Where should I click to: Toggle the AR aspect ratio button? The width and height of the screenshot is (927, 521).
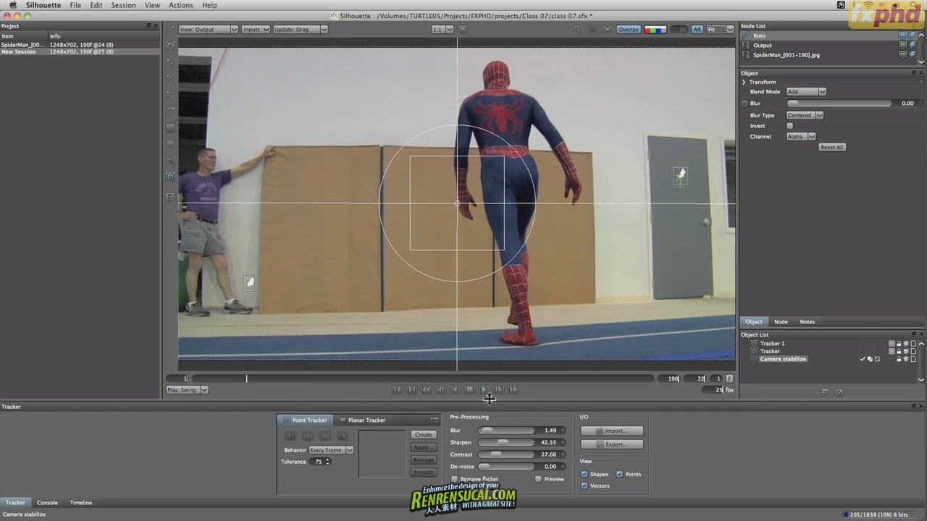[x=697, y=30]
